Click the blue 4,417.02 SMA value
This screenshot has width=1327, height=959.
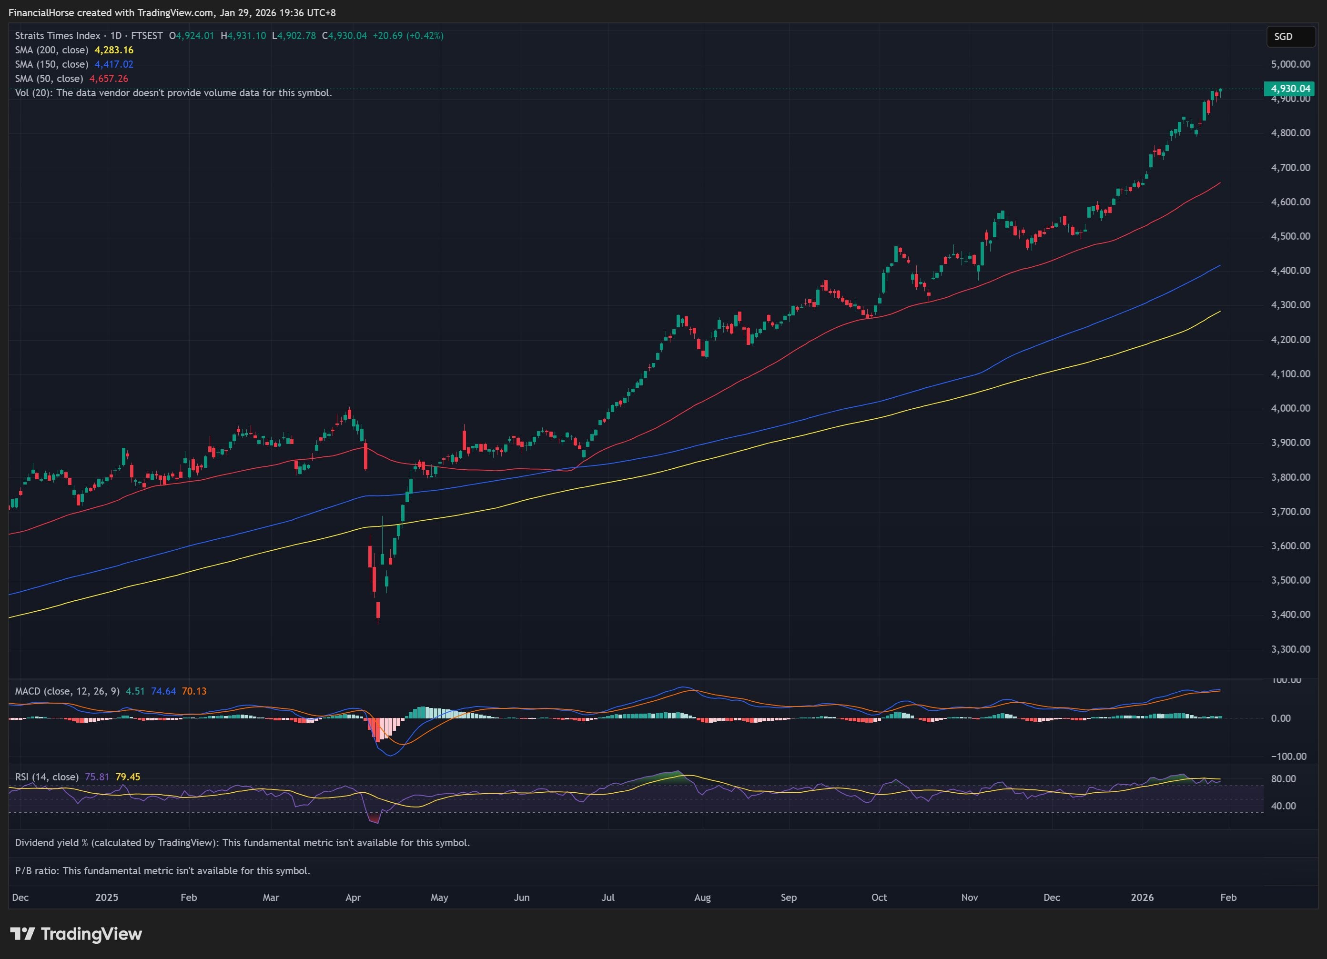114,64
